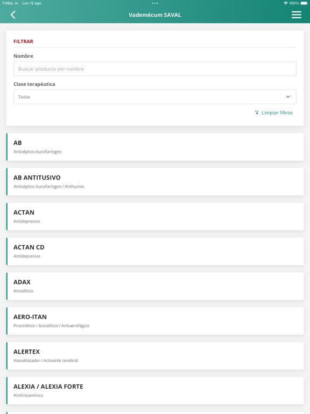Select ALEXIA / ALEXIA FORTE entry
Image resolution: width=310 pixels, height=414 pixels.
155,391
